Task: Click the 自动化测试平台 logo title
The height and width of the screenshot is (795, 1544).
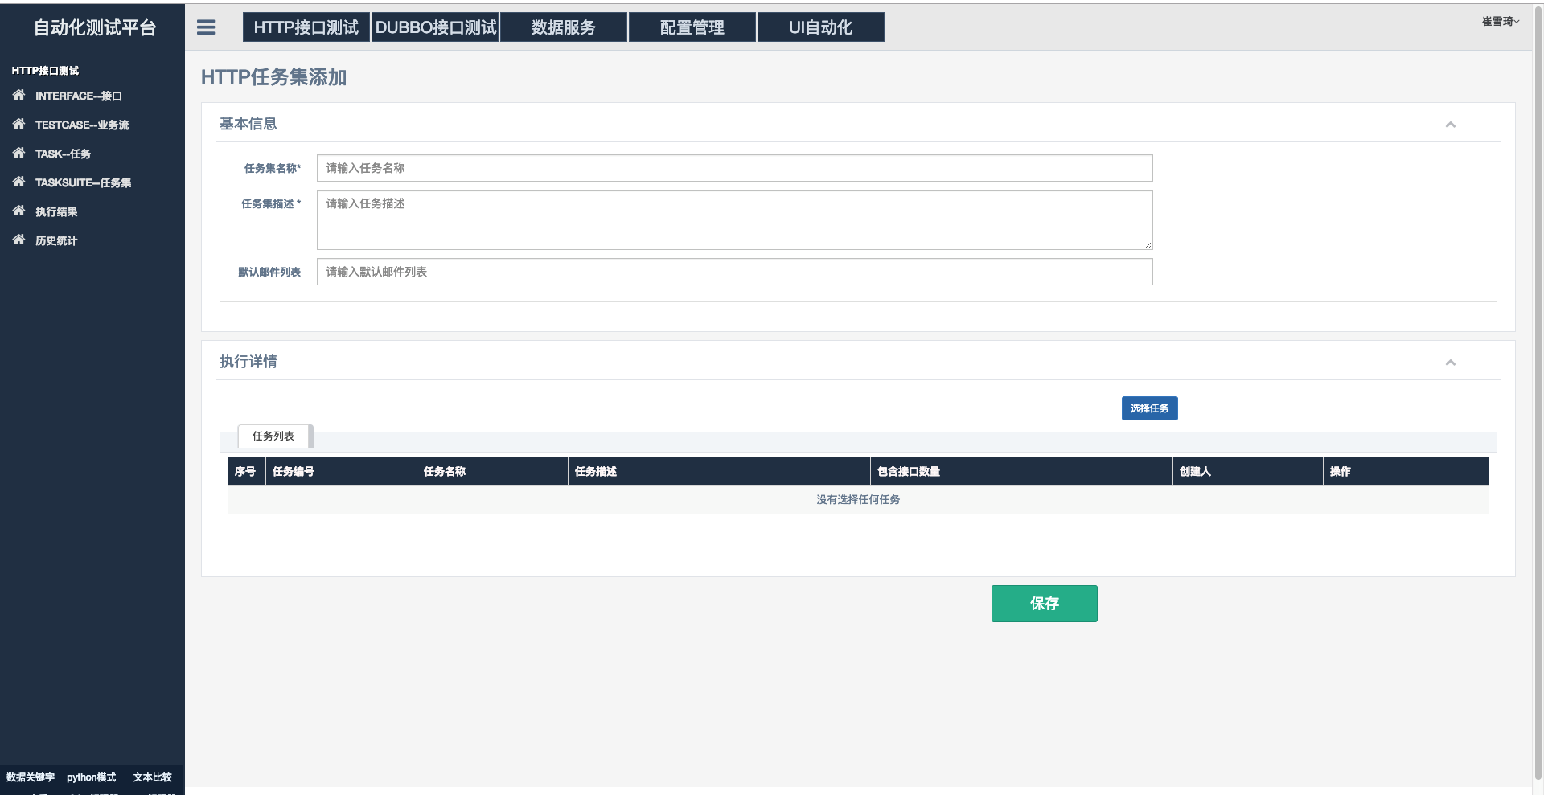Action: [x=95, y=27]
